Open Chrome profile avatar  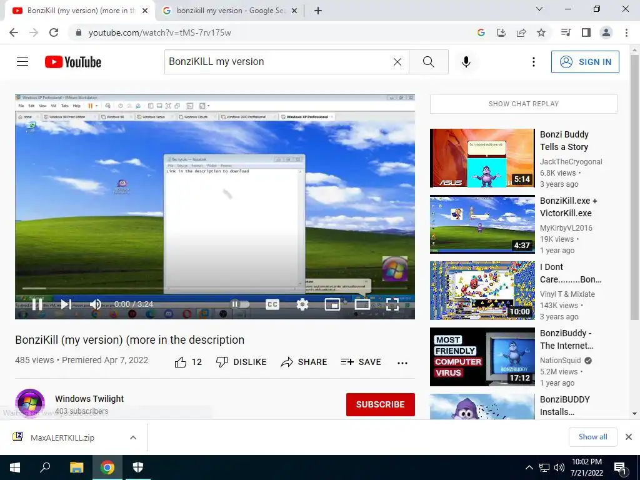pyautogui.click(x=606, y=32)
